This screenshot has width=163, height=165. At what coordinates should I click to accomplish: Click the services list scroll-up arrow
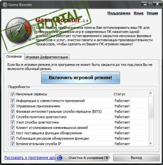pyautogui.click(x=151, y=93)
